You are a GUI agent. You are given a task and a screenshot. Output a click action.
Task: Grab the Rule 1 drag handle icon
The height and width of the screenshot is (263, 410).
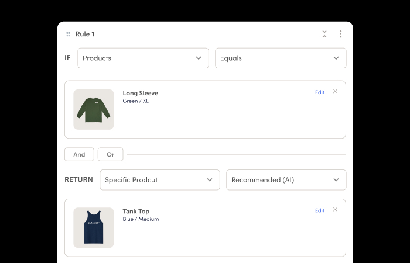pyautogui.click(x=68, y=34)
